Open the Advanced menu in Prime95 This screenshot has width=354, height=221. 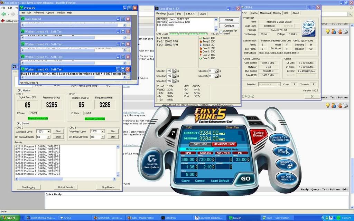point(39,13)
